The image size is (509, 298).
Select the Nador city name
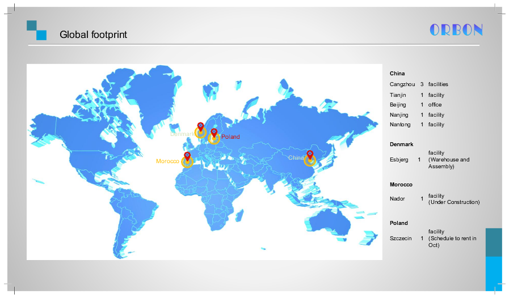point(397,199)
